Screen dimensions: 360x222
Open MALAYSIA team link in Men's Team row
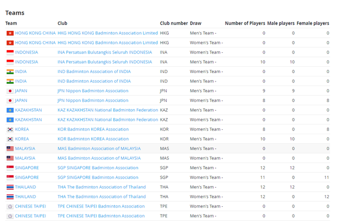25,148
